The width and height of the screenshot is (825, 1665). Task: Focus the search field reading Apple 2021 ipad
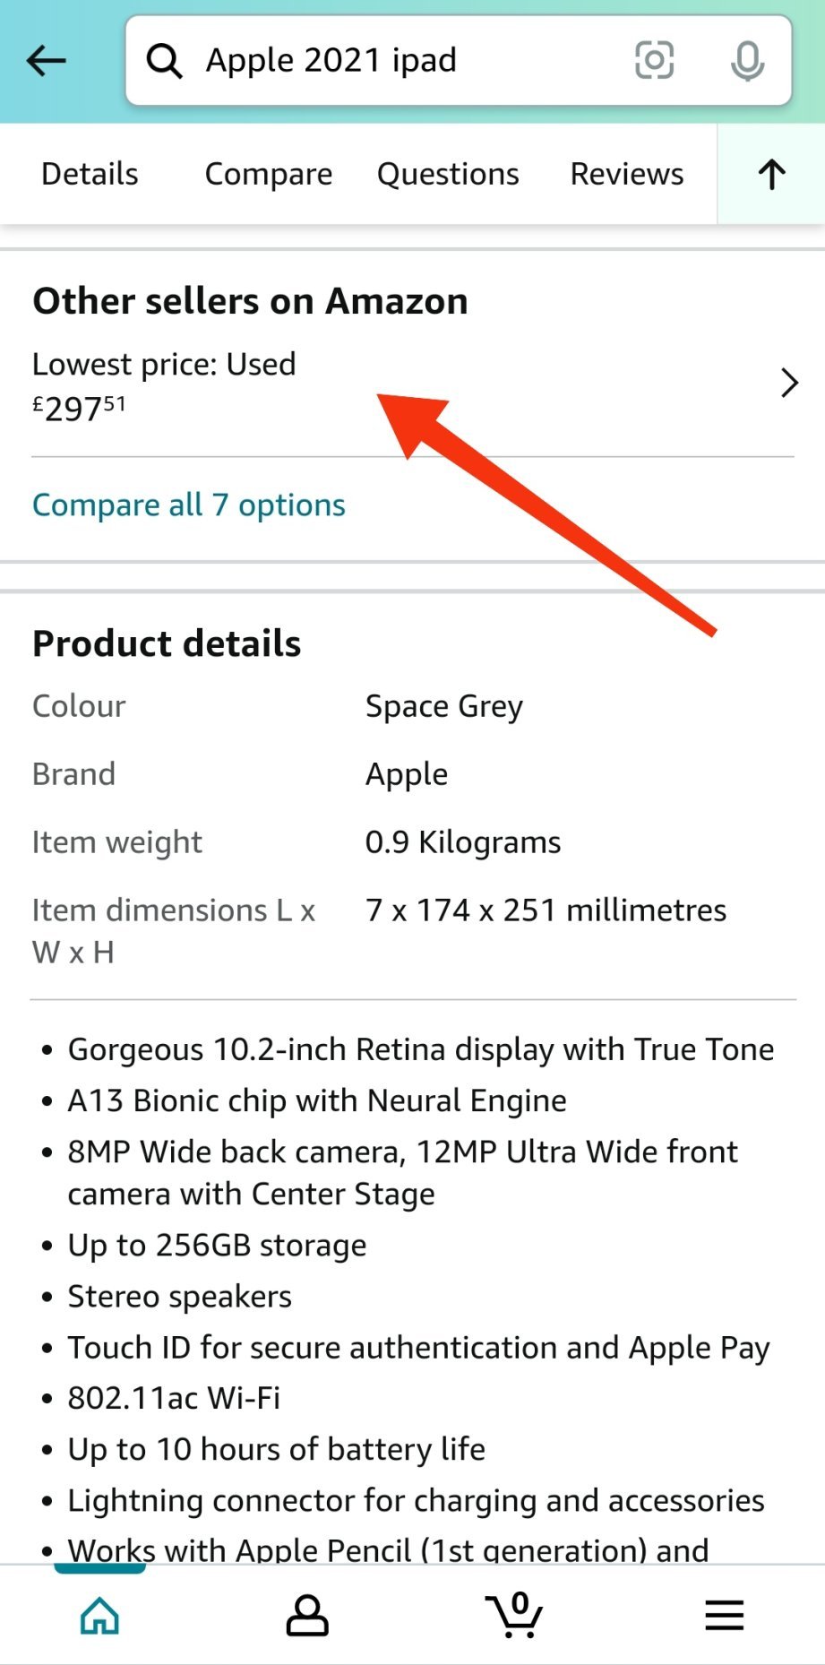tap(394, 61)
